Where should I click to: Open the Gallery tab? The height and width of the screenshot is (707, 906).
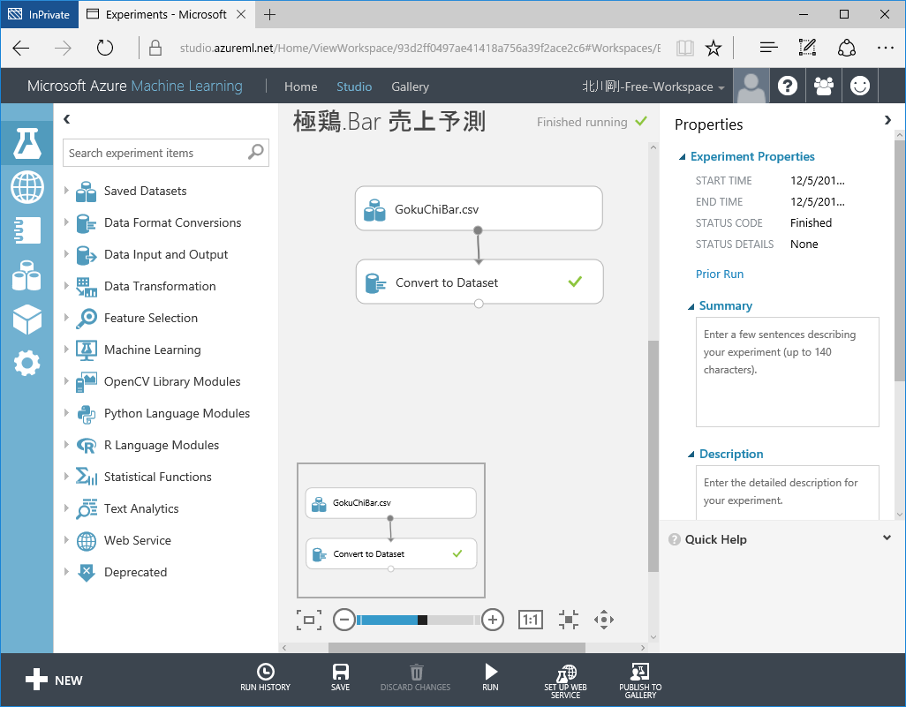tap(411, 86)
